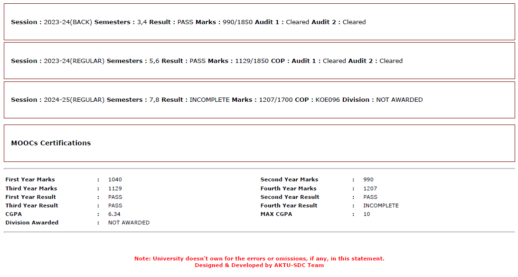Click the Third Year Marks label
518x277 pixels.
(31, 188)
